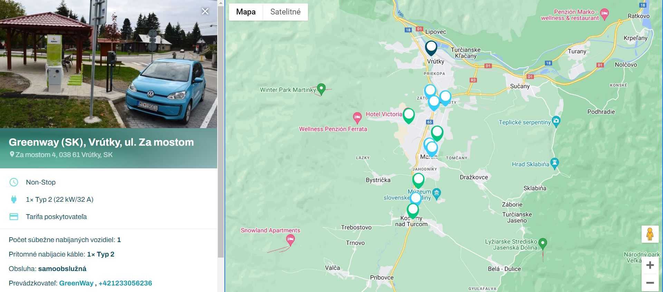Click the Hrad Sklabiňa castle icon
Viewport: 663px width, 292px height.
pos(555,163)
